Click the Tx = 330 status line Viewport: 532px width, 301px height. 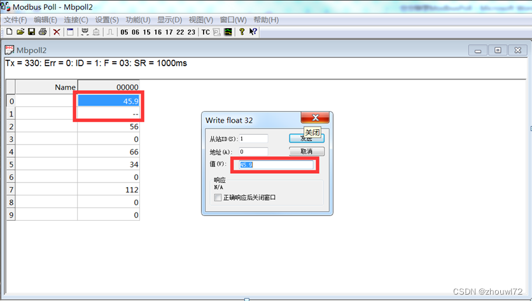(x=96, y=63)
